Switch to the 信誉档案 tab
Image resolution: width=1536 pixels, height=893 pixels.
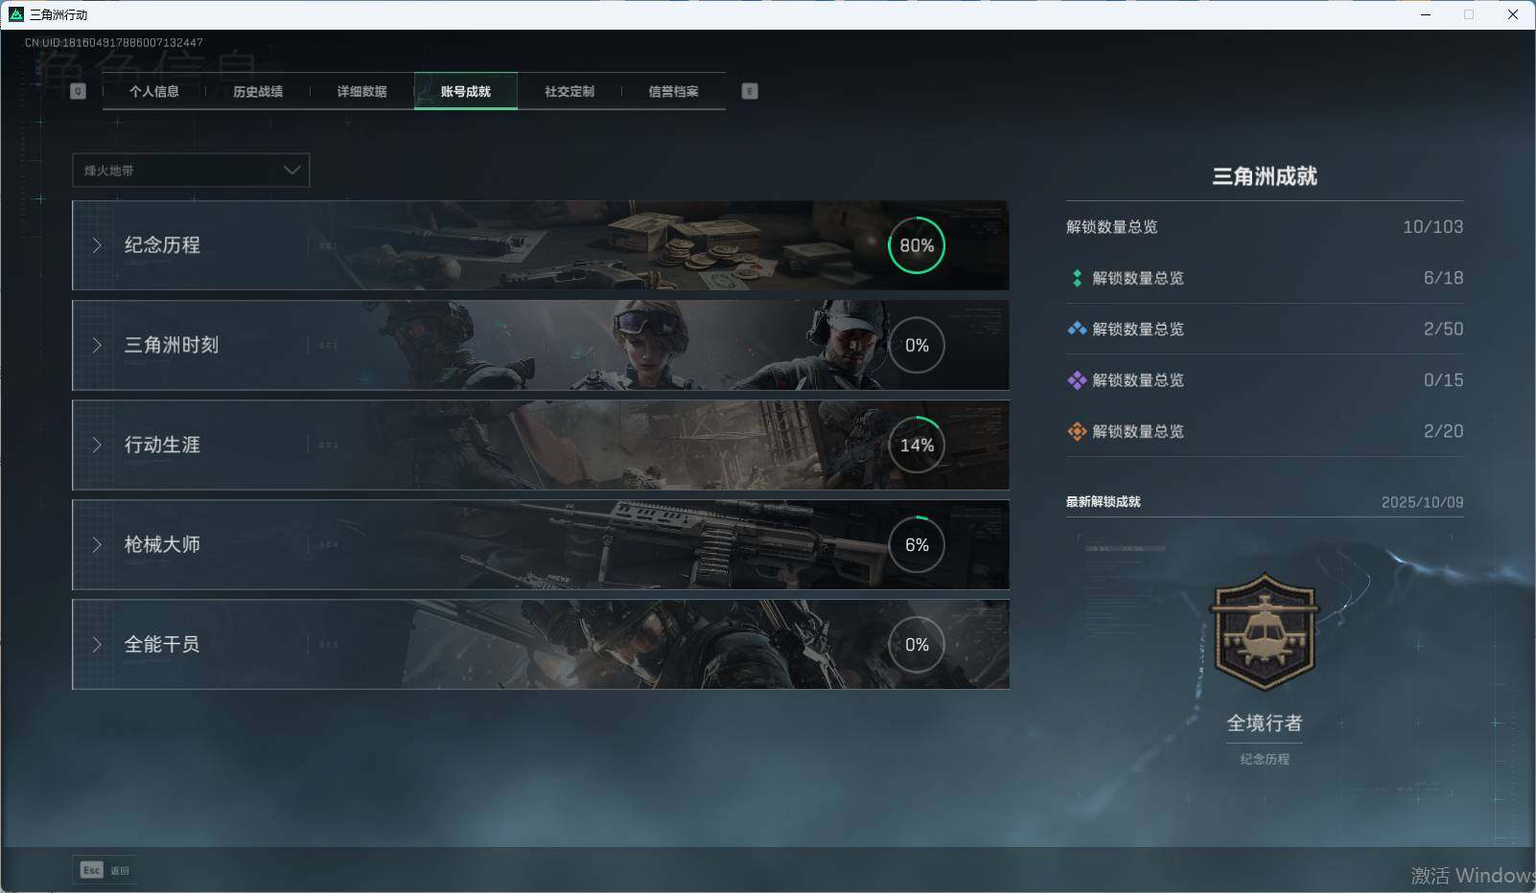(x=673, y=91)
